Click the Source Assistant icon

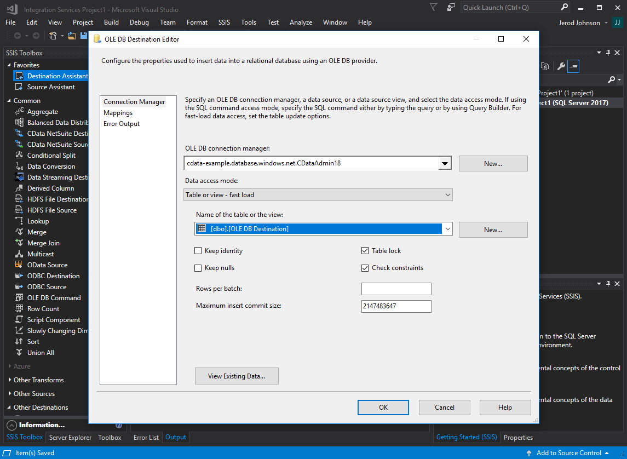19,87
